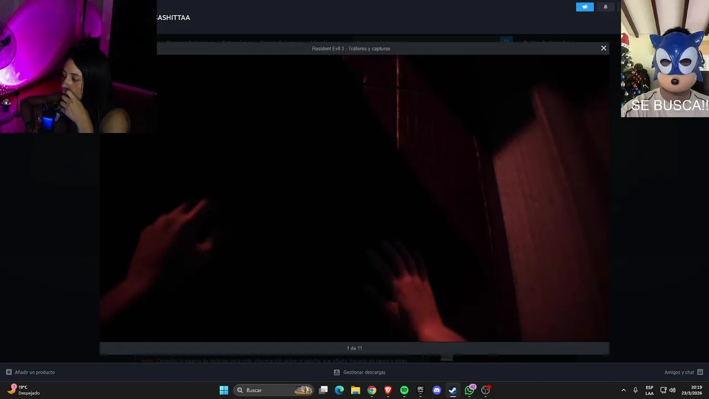
Task: Open Steam announcements megaphone button
Action: tap(584, 7)
